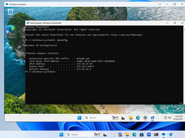Minimize the Windows Sandbox window

tap(167, 4)
